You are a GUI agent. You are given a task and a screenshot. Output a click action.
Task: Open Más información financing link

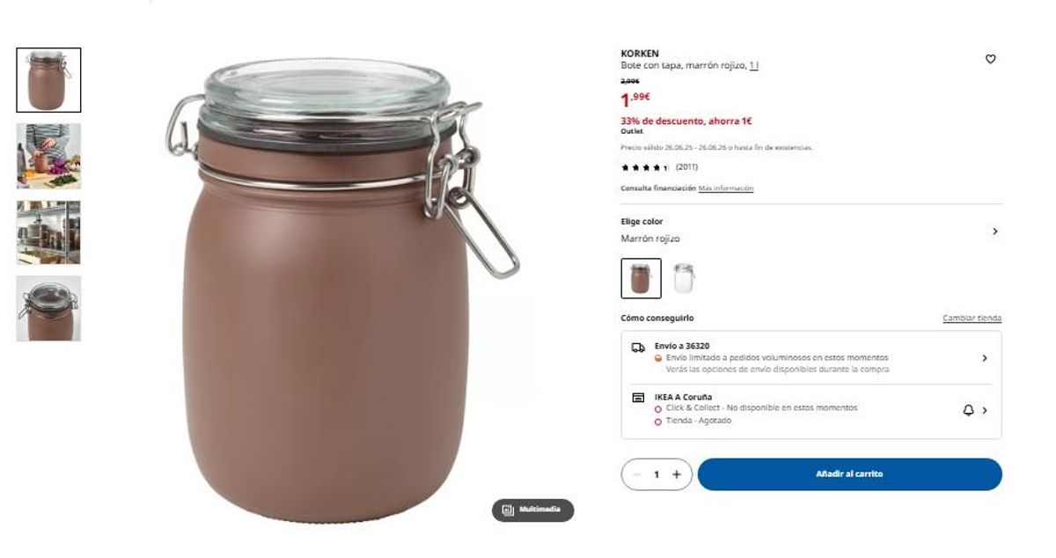click(x=726, y=188)
